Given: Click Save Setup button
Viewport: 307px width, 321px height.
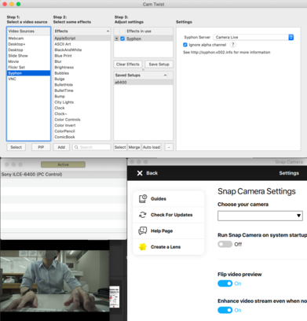Looking at the screenshot, I should [x=159, y=65].
